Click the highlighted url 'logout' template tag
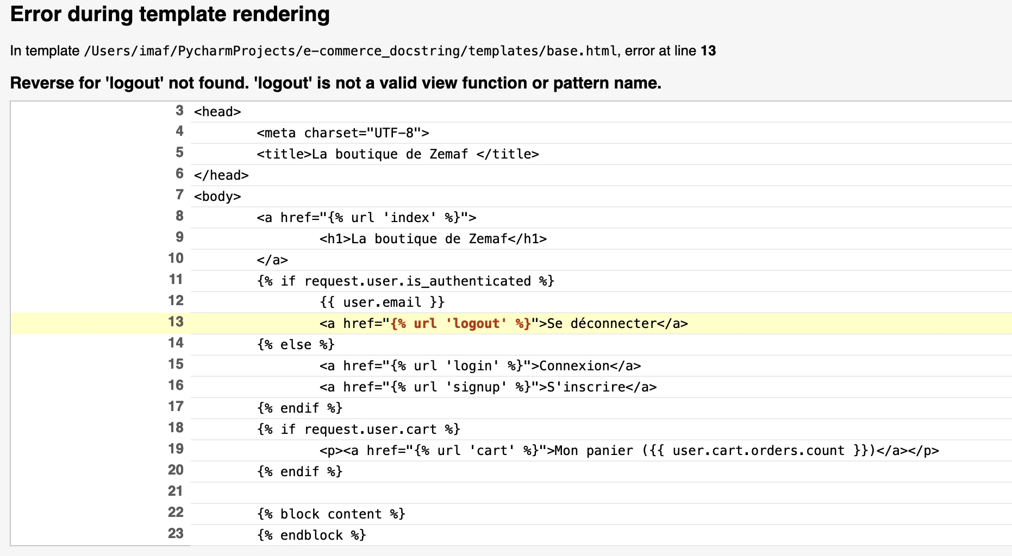This screenshot has height=556, width=1012. (x=460, y=324)
